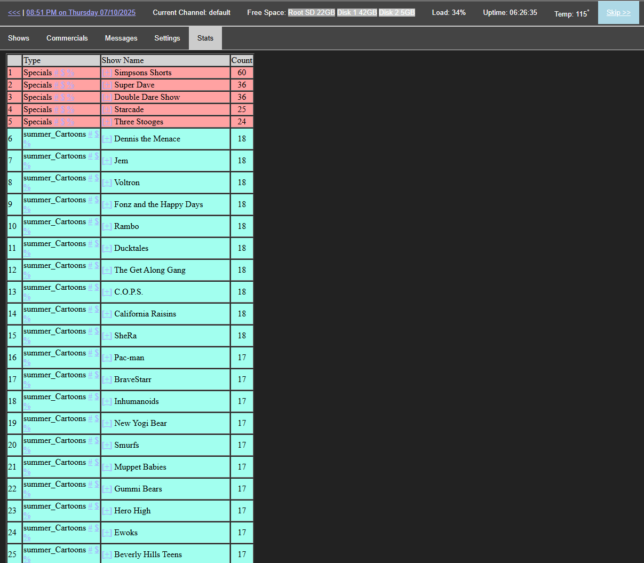644x563 pixels.
Task: Click the <<< back link
Action: (x=14, y=12)
